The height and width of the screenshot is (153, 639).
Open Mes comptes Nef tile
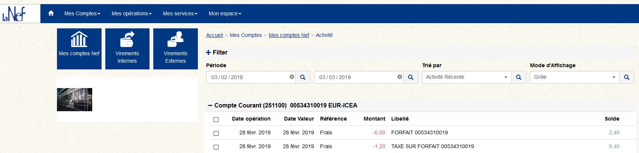[x=79, y=49]
